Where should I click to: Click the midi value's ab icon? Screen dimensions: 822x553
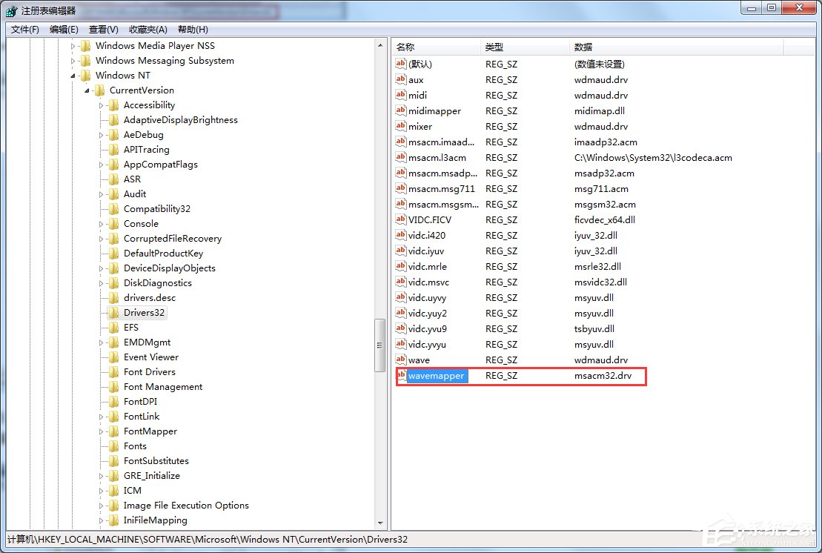[402, 95]
